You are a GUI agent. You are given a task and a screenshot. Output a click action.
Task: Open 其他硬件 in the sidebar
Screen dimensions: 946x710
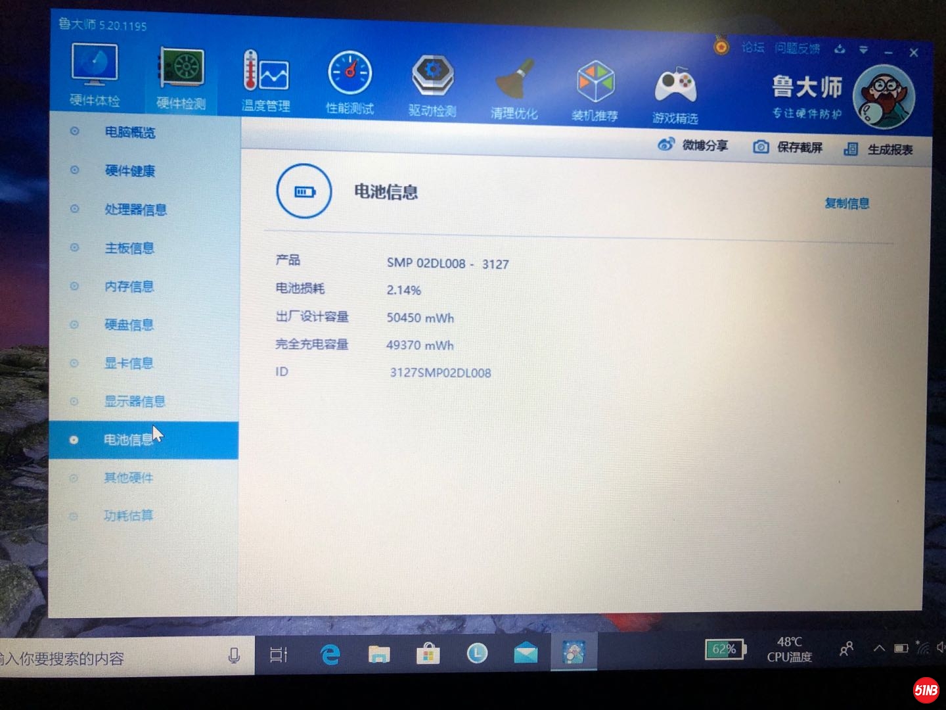tap(128, 478)
